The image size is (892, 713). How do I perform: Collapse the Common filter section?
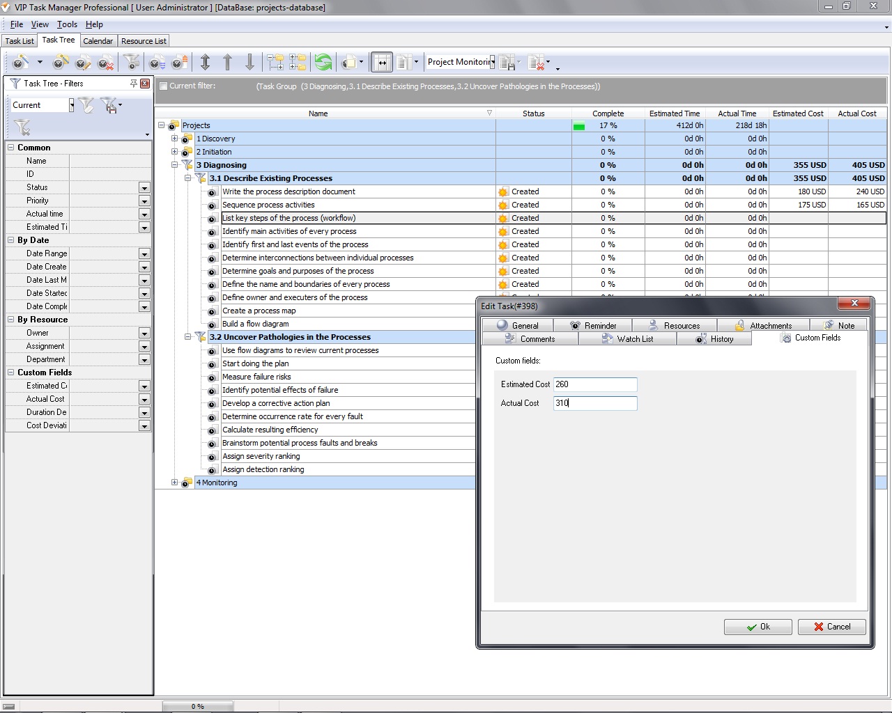click(11, 148)
